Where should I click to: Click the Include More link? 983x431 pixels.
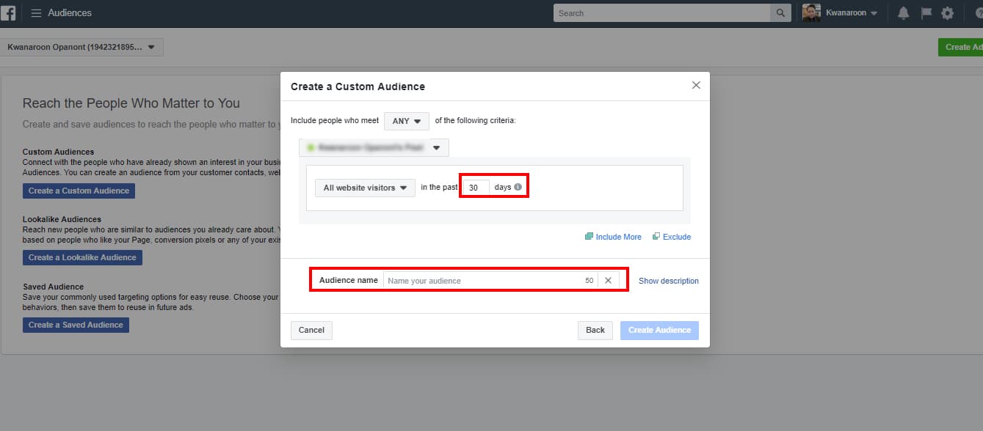(x=619, y=237)
